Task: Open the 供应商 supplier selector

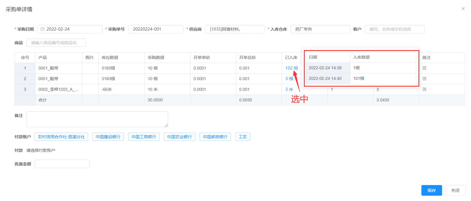Action: 235,29
